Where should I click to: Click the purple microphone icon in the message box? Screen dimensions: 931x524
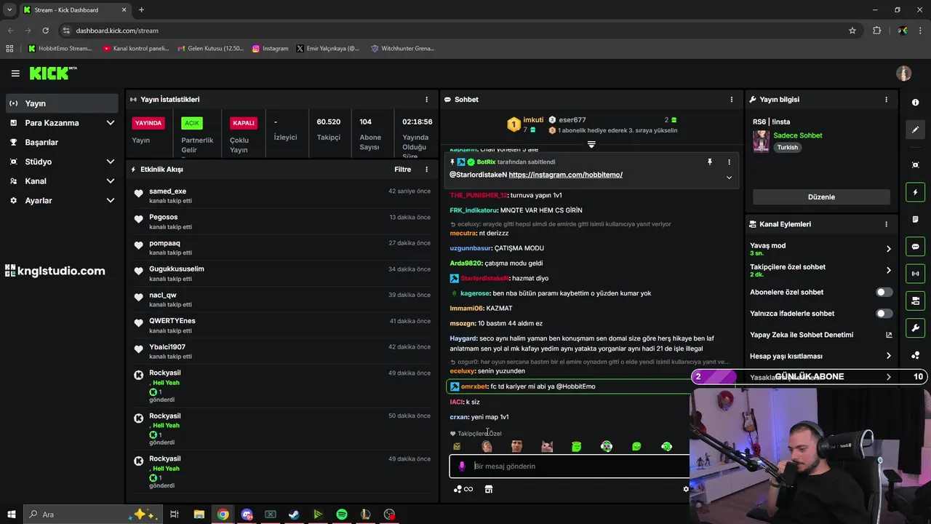point(462,466)
